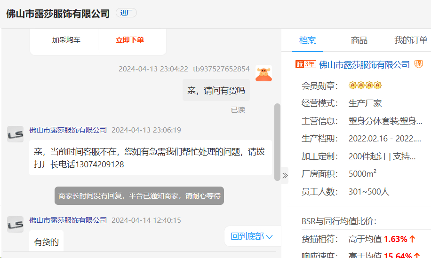This screenshot has width=431, height=258.
Task: Click the 进厂 badge beside company title
Action: [126, 13]
